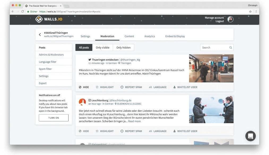
Task: Open Spam filter in the sidebar
Action: [54, 69]
